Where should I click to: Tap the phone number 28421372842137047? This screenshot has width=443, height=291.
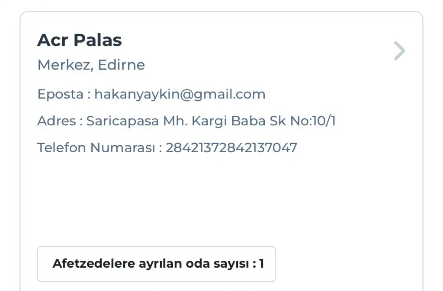pyautogui.click(x=231, y=148)
